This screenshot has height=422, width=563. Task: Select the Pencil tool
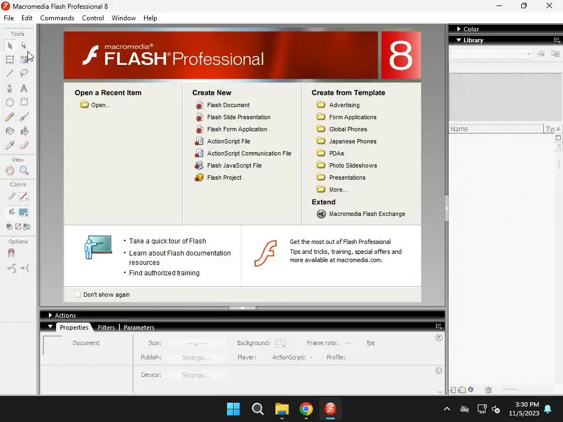10,116
